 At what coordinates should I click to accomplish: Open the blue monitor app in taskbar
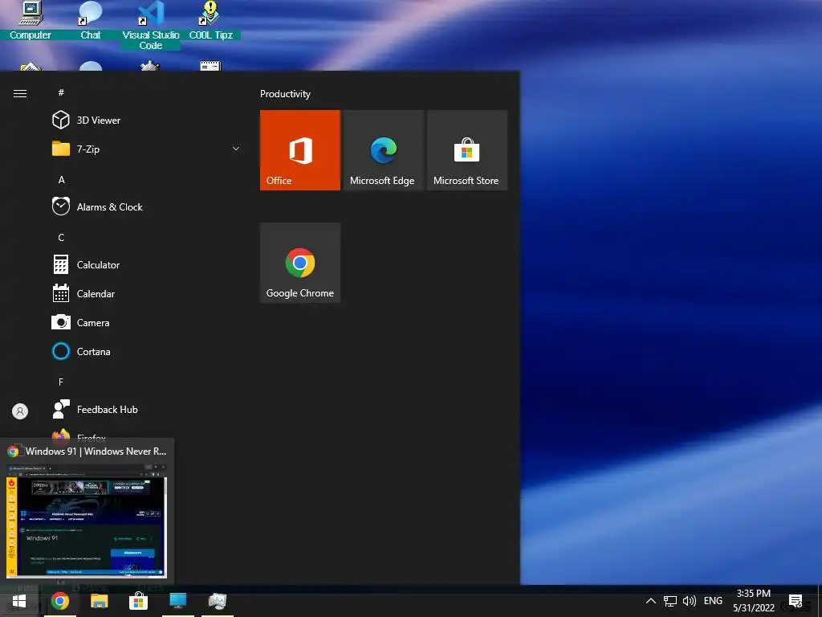tap(177, 601)
